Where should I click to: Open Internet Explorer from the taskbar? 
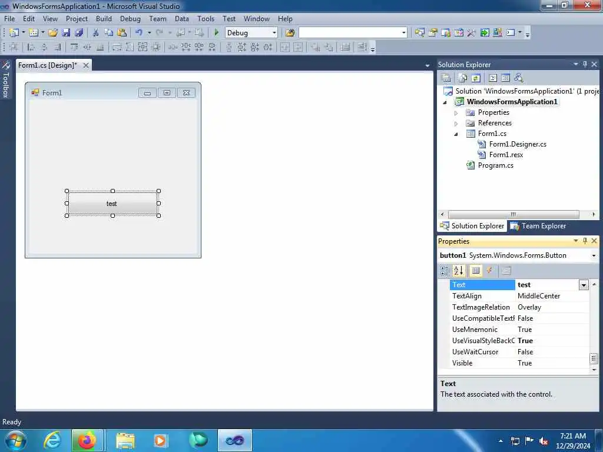click(52, 440)
